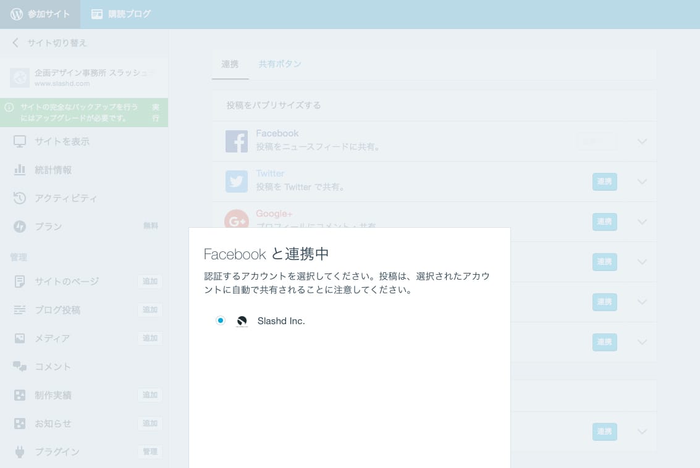Click the サイトのページ page icon
Screen dimensions: 700x468
pos(20,282)
